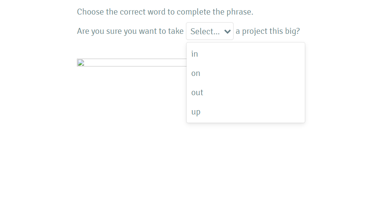Open the "Select..." dropdown box
This screenshot has width=392, height=214.
[210, 31]
